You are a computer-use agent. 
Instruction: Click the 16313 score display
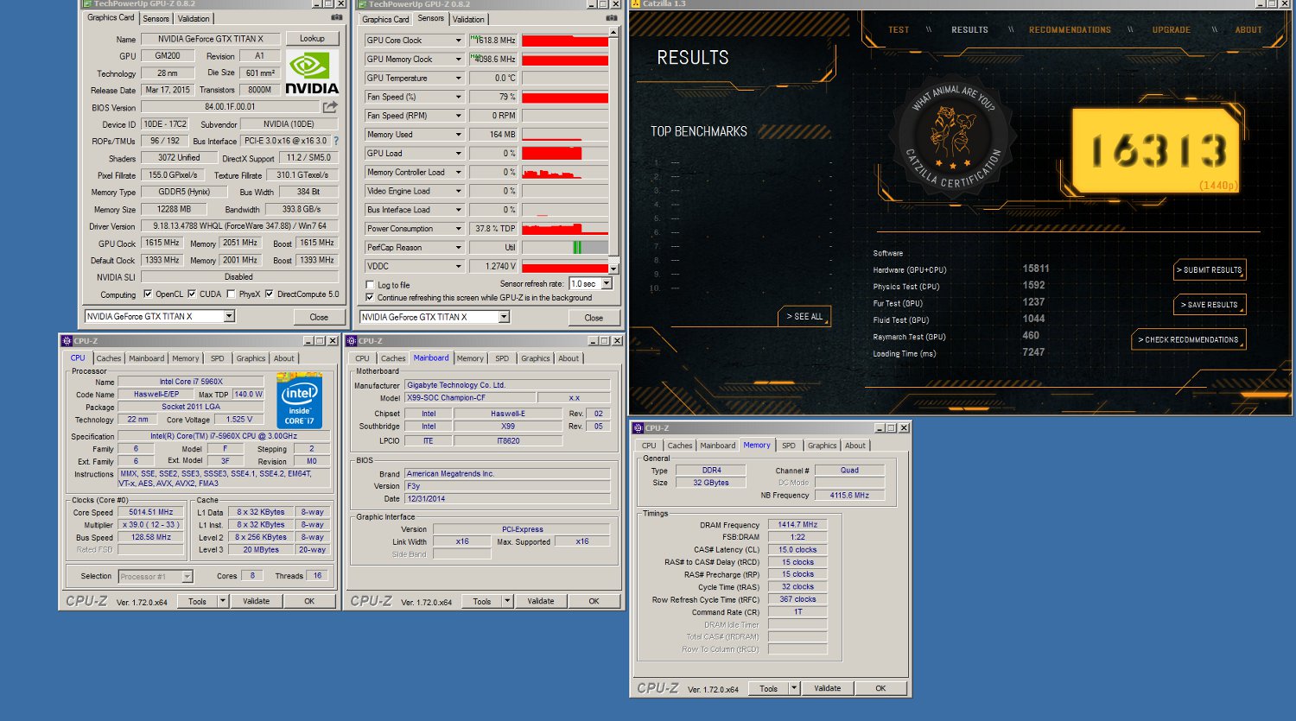coord(1156,150)
